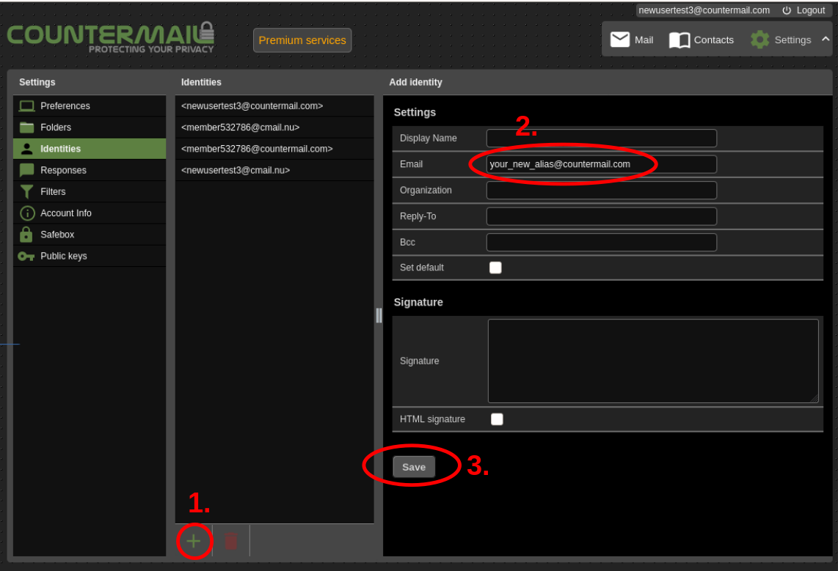The width and height of the screenshot is (838, 571).
Task: Open the top Settings label
Action: coord(793,40)
